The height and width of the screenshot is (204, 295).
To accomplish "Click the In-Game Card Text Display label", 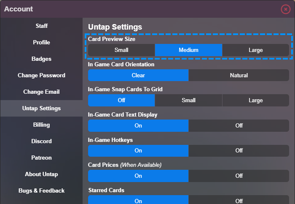I will 123,114.
